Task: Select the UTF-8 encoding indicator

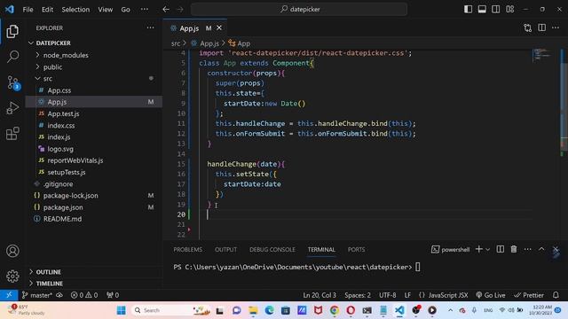Action: coord(387,295)
